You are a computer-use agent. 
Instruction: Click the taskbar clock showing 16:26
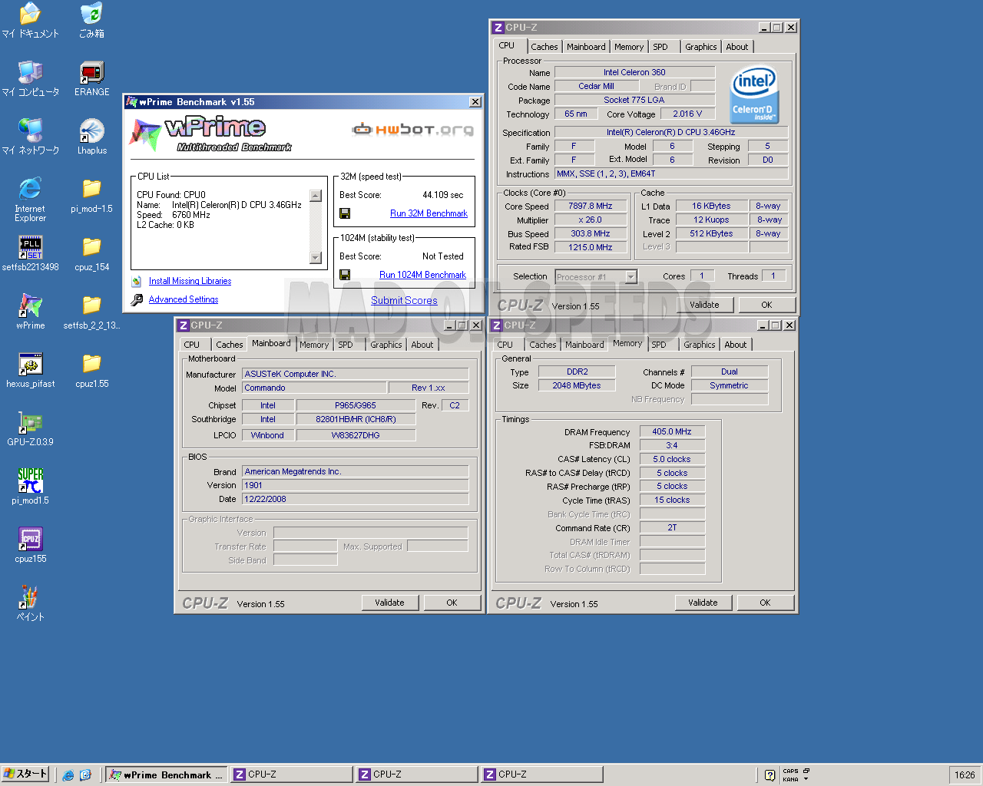(x=965, y=775)
